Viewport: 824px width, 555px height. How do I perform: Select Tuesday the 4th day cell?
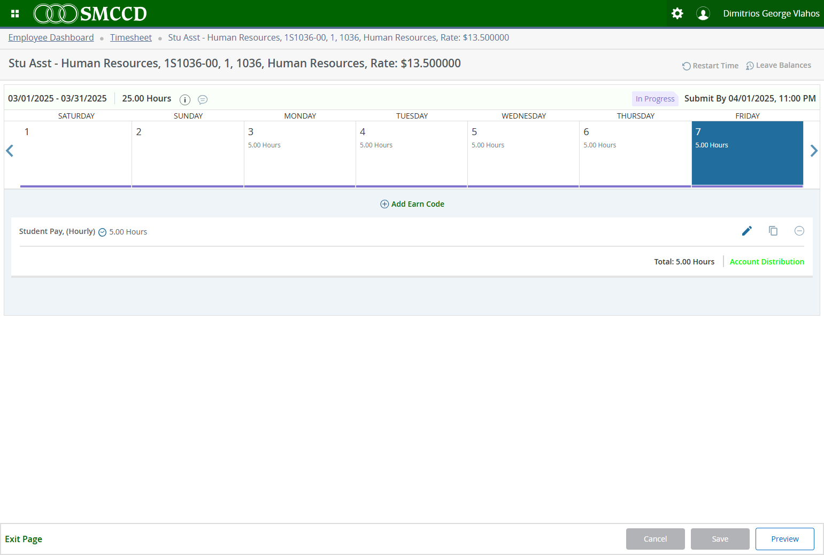click(412, 154)
